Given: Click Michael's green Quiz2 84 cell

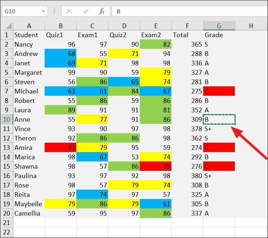Looking at the screenshot, I should pos(124,91).
